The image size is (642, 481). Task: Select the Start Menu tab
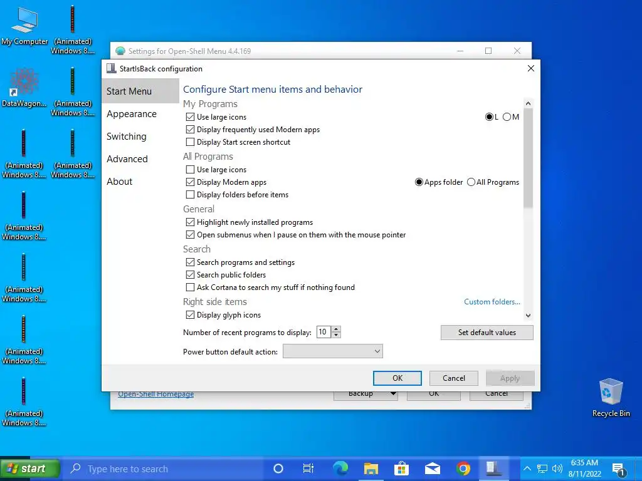[x=140, y=91]
